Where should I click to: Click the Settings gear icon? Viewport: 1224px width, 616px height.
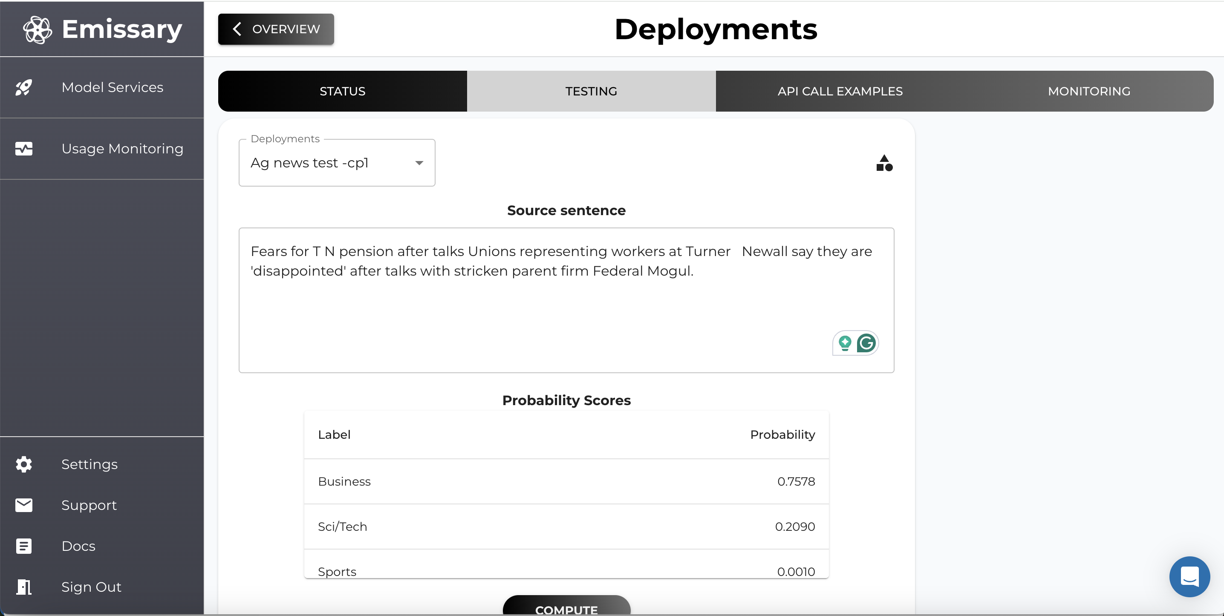click(24, 464)
